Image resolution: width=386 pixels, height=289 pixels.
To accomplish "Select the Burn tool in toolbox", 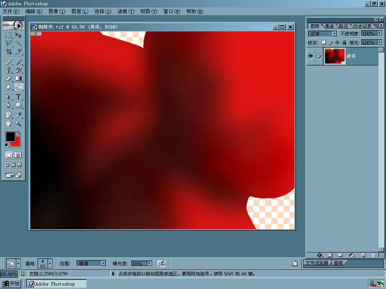I will click(18, 87).
